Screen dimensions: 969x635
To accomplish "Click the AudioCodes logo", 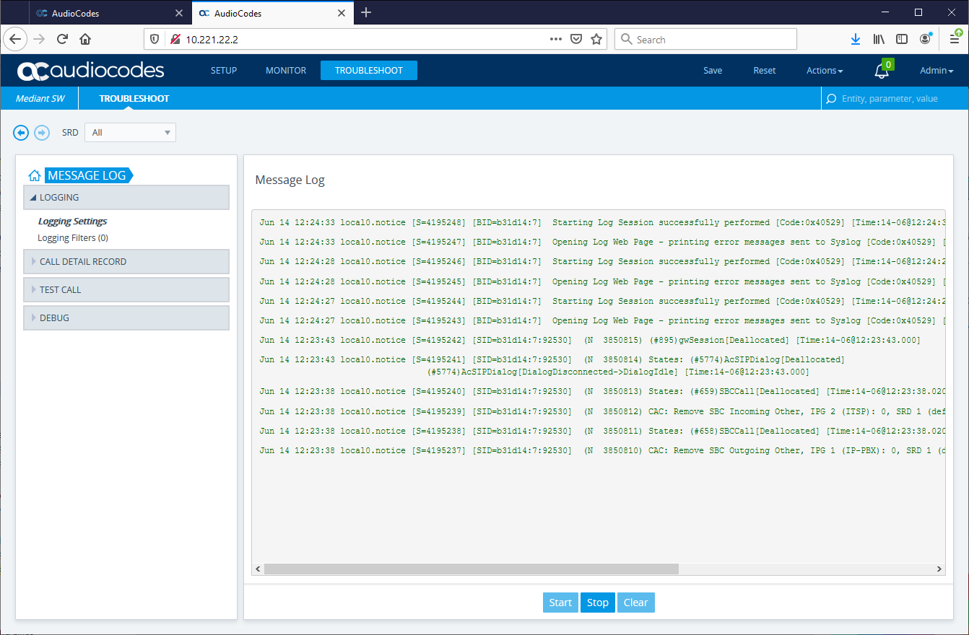I will pyautogui.click(x=91, y=71).
